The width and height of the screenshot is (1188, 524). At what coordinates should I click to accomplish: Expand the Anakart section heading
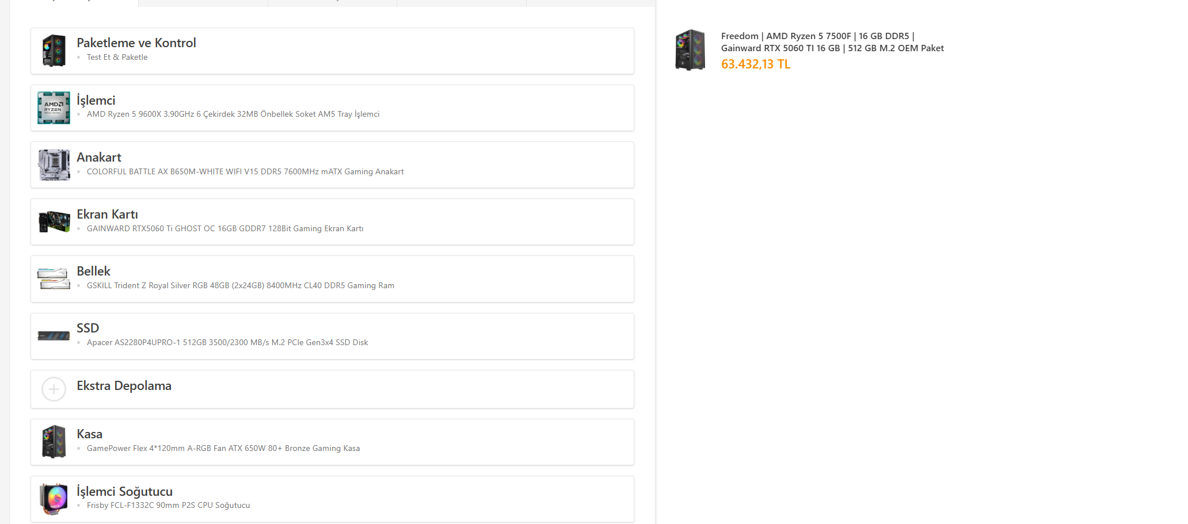[x=99, y=157]
